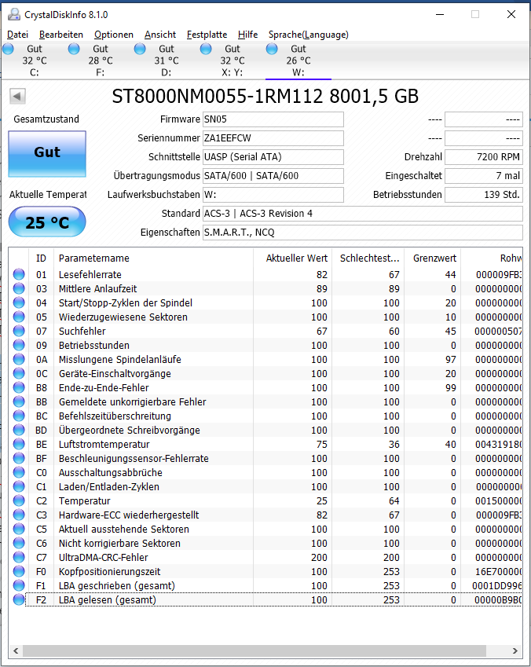The width and height of the screenshot is (531, 667).
Task: Open the Ansicht menu
Action: pos(160,35)
